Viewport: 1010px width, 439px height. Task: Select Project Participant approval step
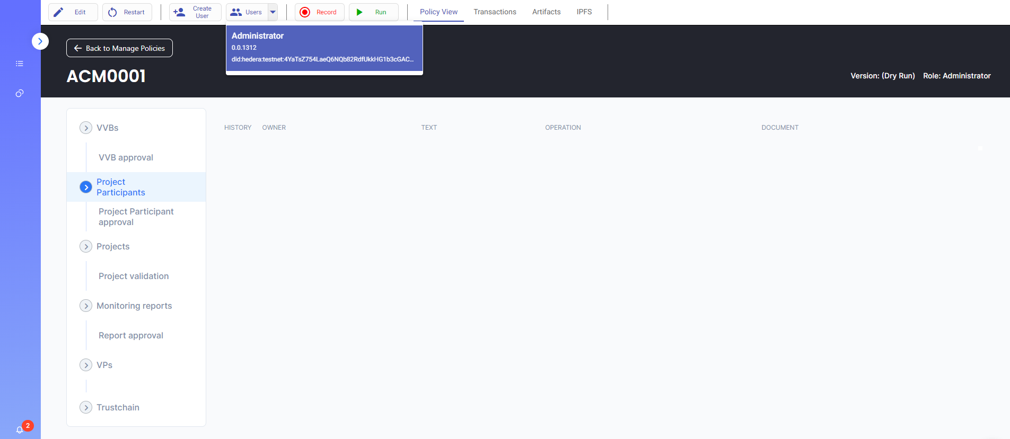(x=136, y=217)
